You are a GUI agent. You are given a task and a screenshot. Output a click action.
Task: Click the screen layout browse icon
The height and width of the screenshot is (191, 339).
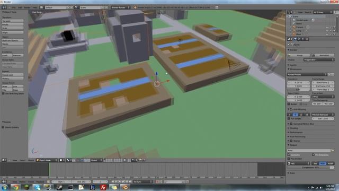pos(41,7)
